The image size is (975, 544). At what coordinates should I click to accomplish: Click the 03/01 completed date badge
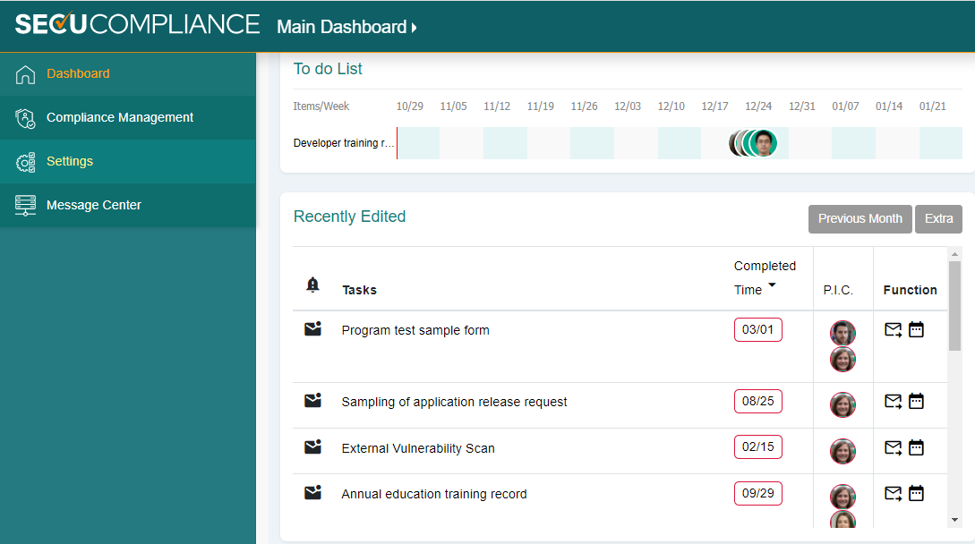pos(758,329)
